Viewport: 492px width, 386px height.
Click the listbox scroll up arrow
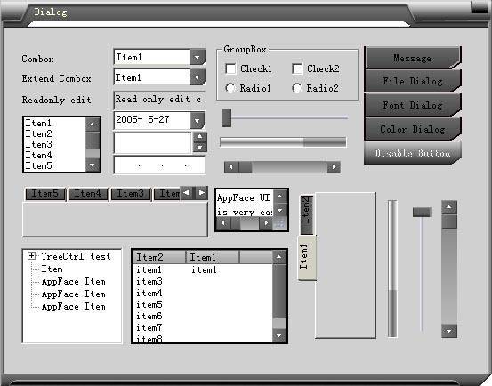click(93, 125)
